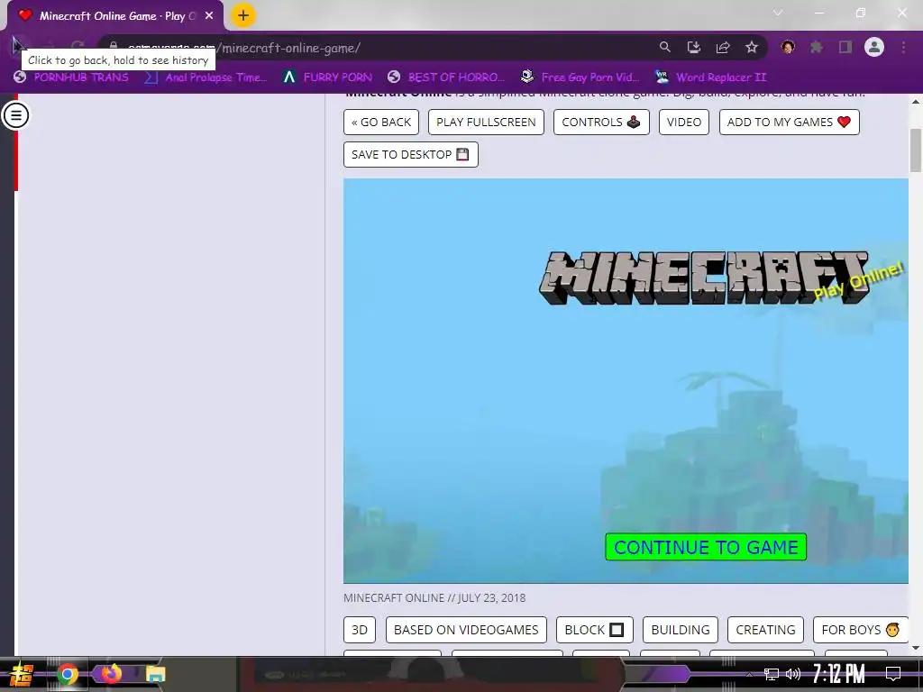
Task: Click the Minecraft logo in the game frame
Action: point(704,278)
